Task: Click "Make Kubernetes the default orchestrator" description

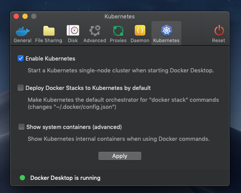Action: [x=123, y=104]
